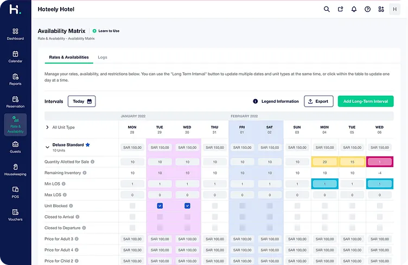Click info icon beside Max LOS

coord(65,195)
